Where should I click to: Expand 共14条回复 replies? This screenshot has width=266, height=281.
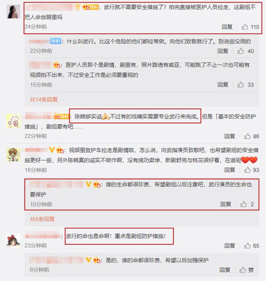(x=44, y=99)
